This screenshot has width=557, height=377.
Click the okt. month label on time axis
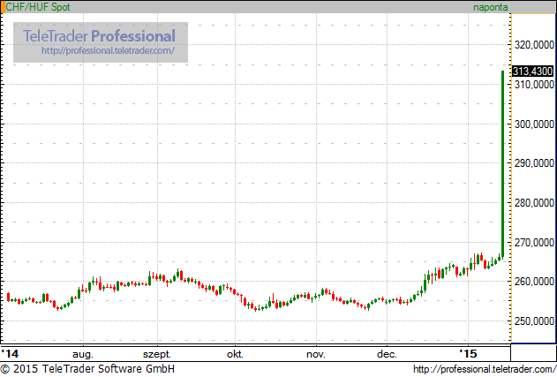[235, 354]
